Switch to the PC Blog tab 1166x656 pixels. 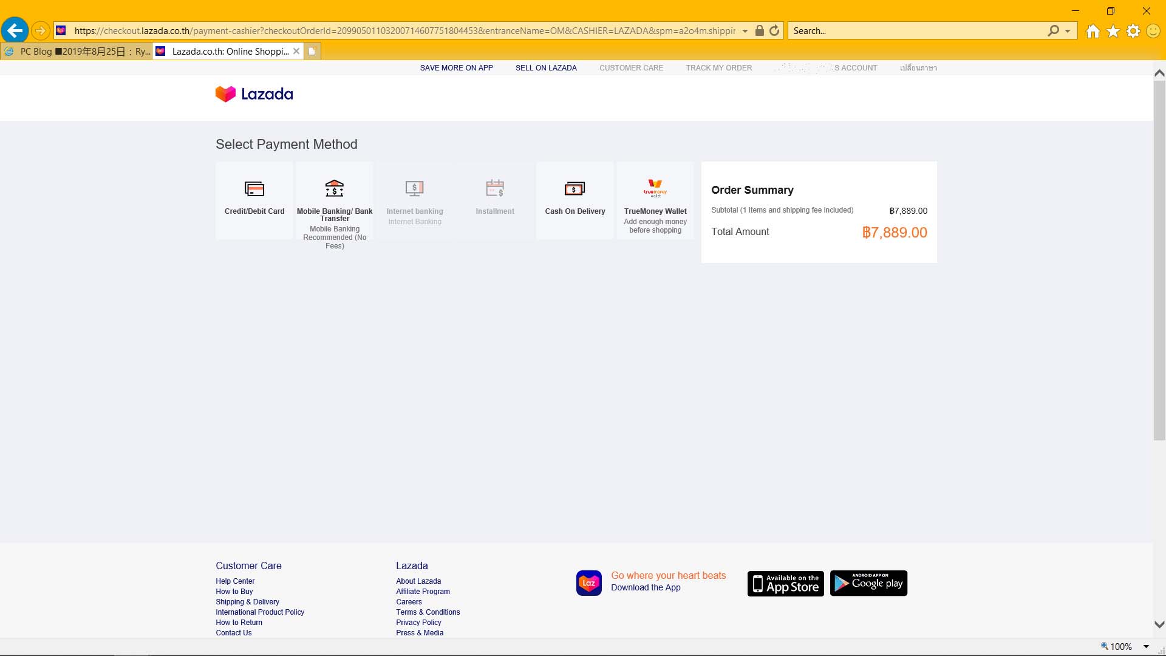(x=77, y=51)
